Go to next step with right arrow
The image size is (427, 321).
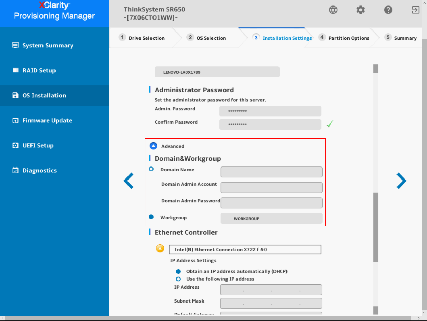pos(401,181)
